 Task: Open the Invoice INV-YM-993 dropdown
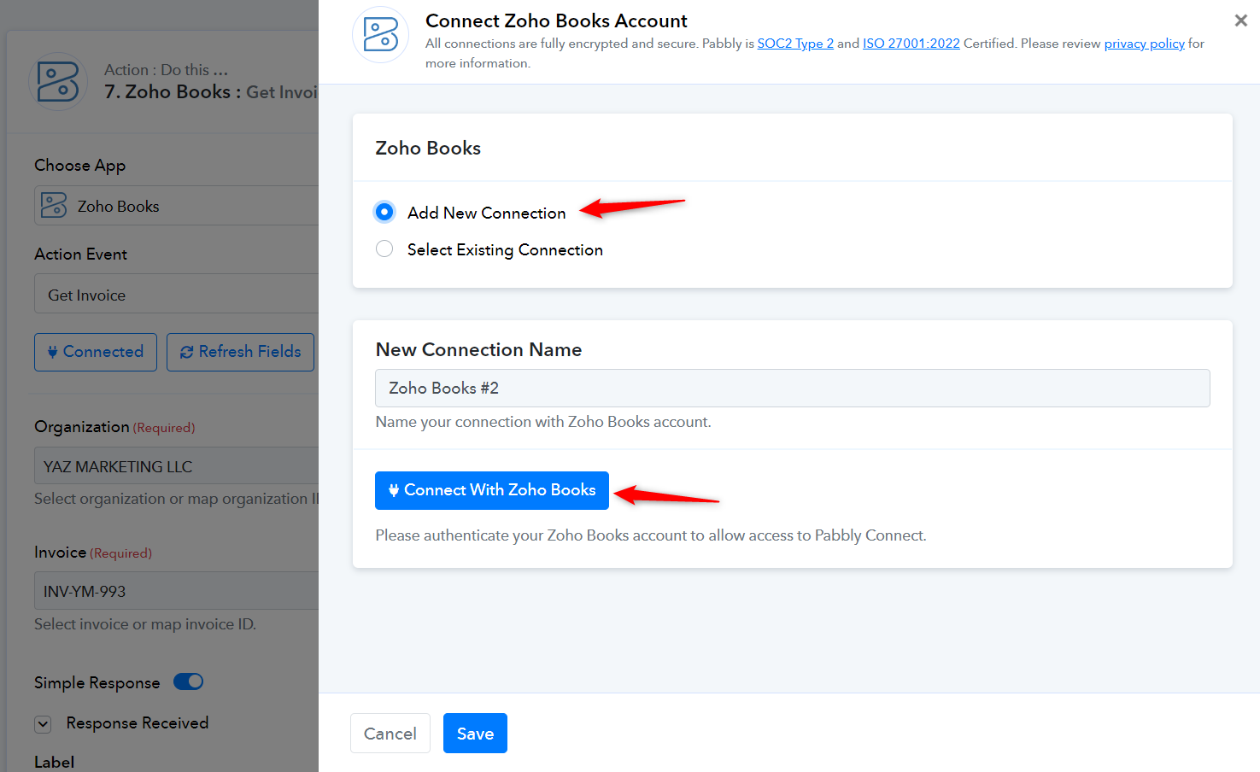[x=176, y=591]
